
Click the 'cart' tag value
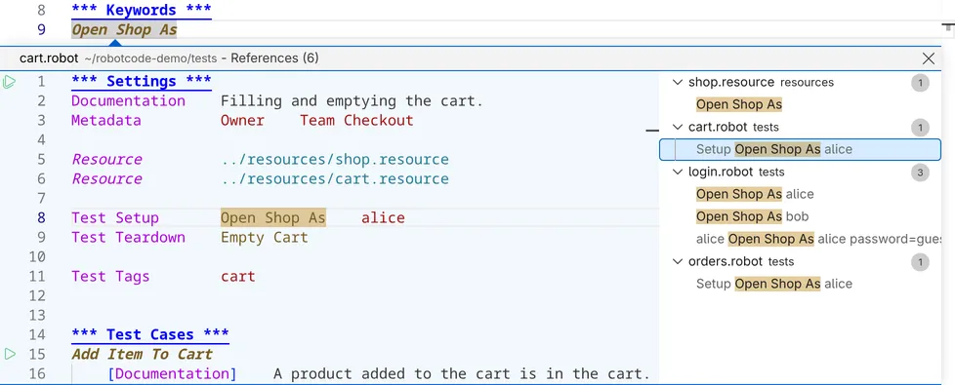(x=238, y=276)
